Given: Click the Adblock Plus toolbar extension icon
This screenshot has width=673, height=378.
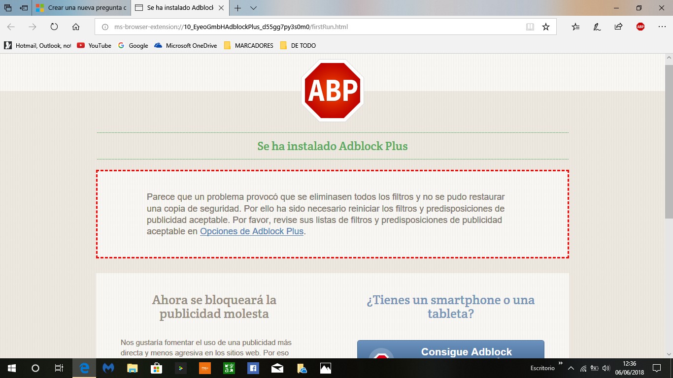Looking at the screenshot, I should [x=640, y=27].
